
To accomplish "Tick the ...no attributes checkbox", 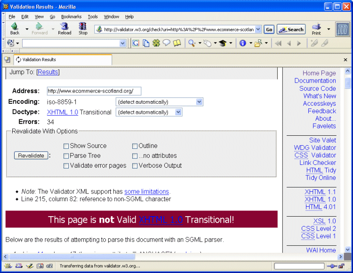I will tap(135, 156).
